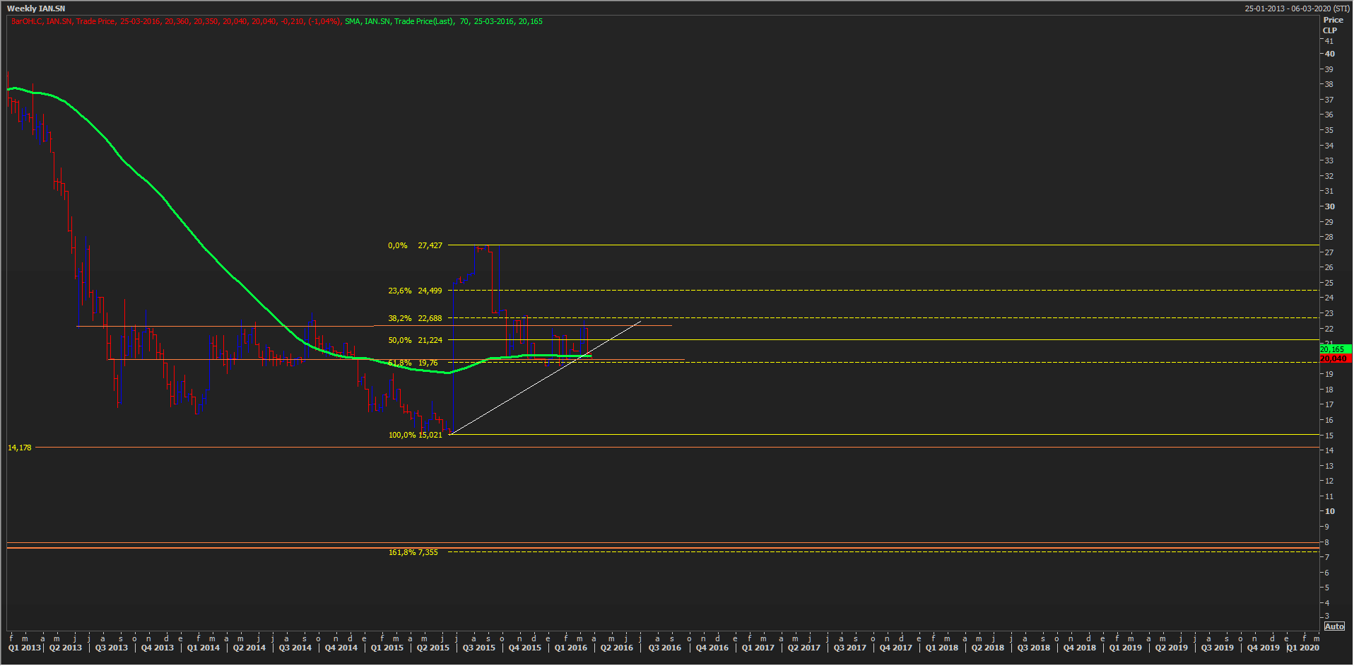Viewport: 1354px width, 666px height.
Task: Click the red 20,040 last price tag
Action: point(1335,358)
